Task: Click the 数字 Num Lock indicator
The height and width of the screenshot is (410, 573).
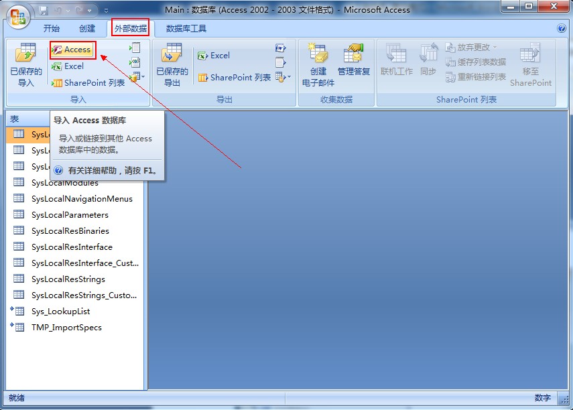Action: [x=542, y=398]
